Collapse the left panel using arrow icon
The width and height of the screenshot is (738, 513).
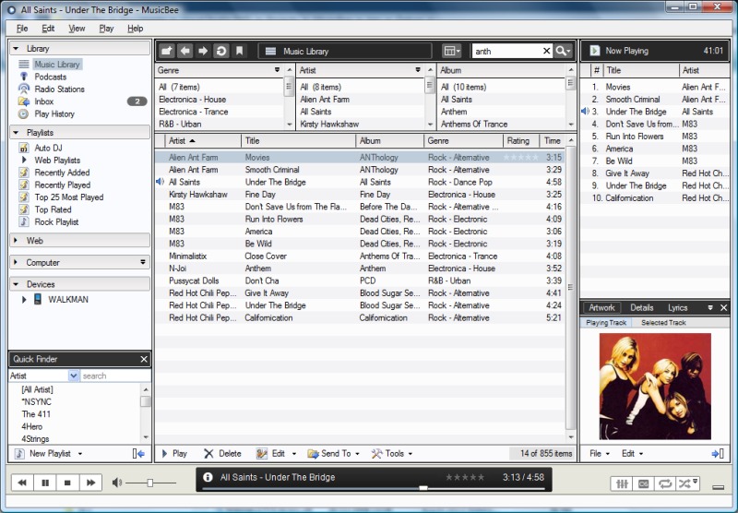click(x=138, y=454)
